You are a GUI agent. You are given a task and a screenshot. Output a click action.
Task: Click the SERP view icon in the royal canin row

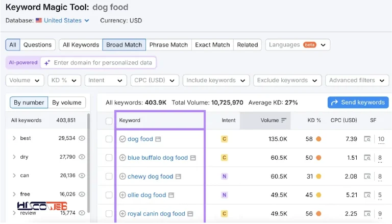pos(367,214)
